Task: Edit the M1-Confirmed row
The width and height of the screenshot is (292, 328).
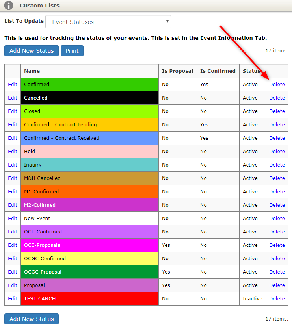Action: pyautogui.click(x=13, y=192)
